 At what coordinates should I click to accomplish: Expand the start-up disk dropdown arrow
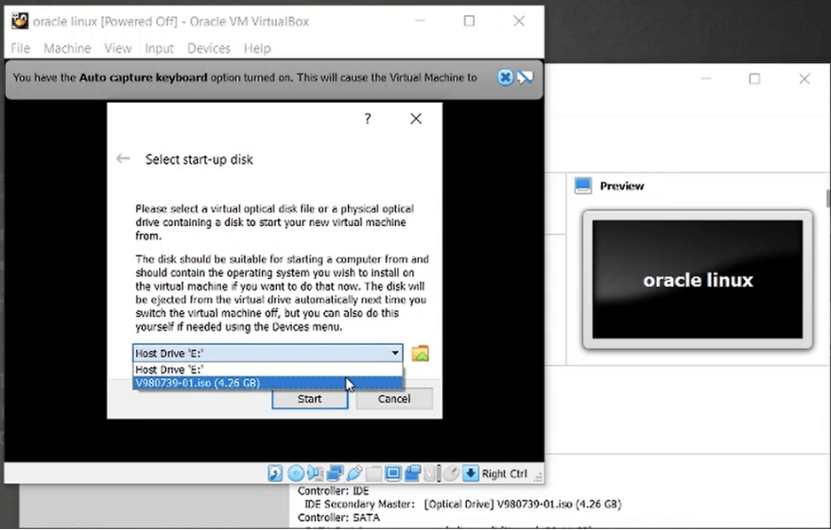[395, 354]
